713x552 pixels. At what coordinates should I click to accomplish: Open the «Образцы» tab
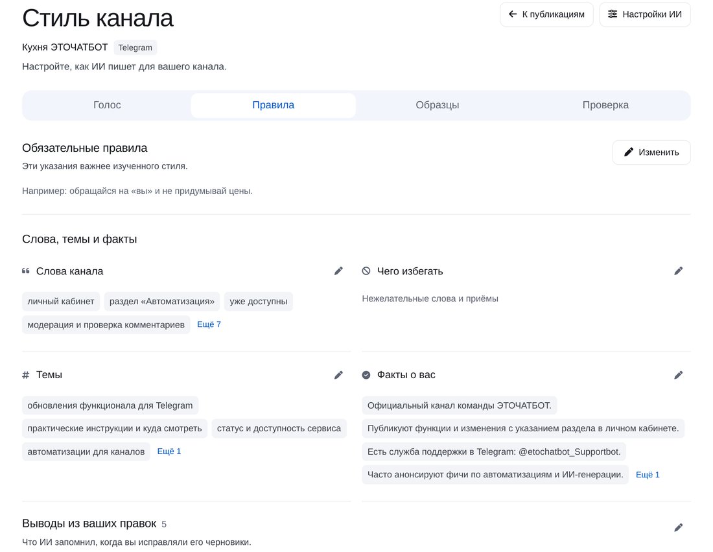pyautogui.click(x=438, y=105)
